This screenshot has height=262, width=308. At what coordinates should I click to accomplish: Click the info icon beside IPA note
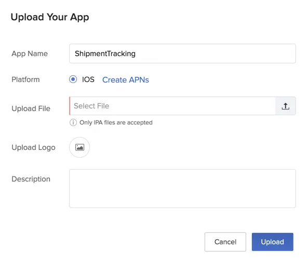pos(73,122)
